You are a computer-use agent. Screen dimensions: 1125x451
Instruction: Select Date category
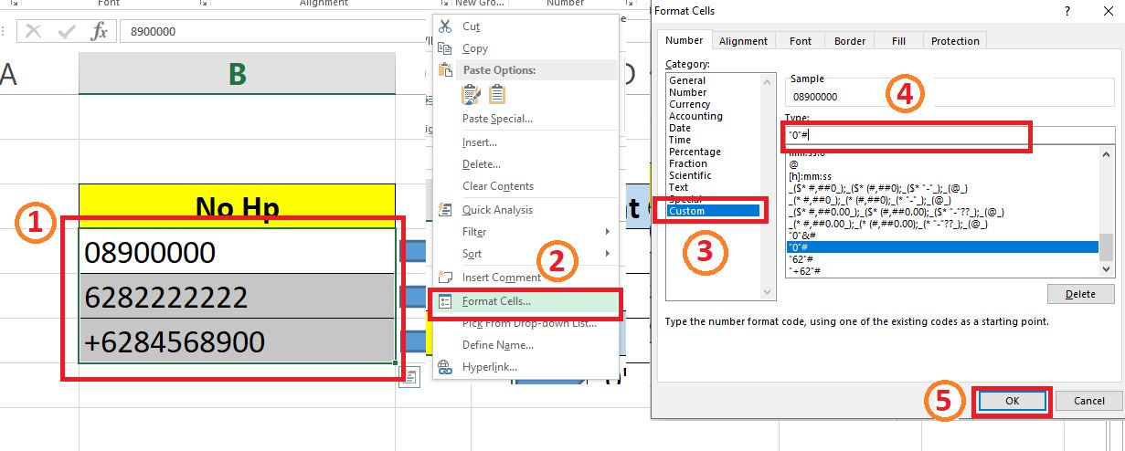click(x=680, y=128)
